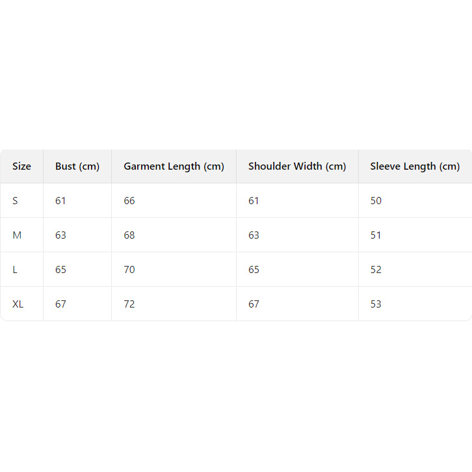Screen dimensions: 472x472
Task: Click bust value 61 for size S
Action: 60,201
